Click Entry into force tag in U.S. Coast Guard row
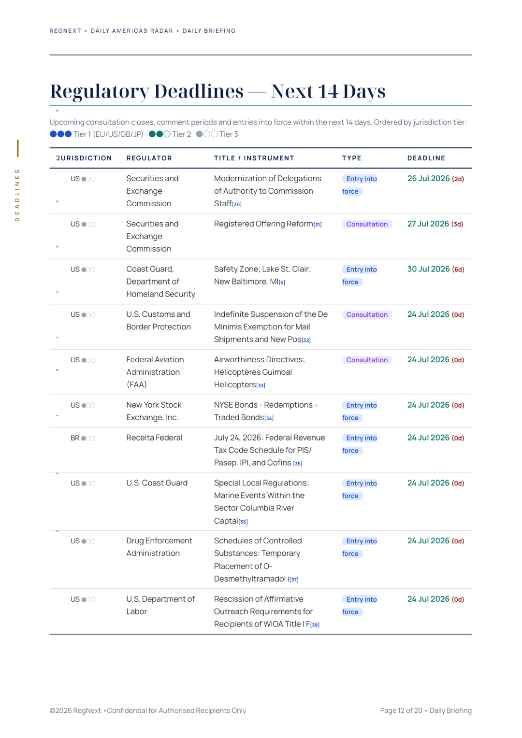This screenshot has height=738, width=522. (x=360, y=490)
